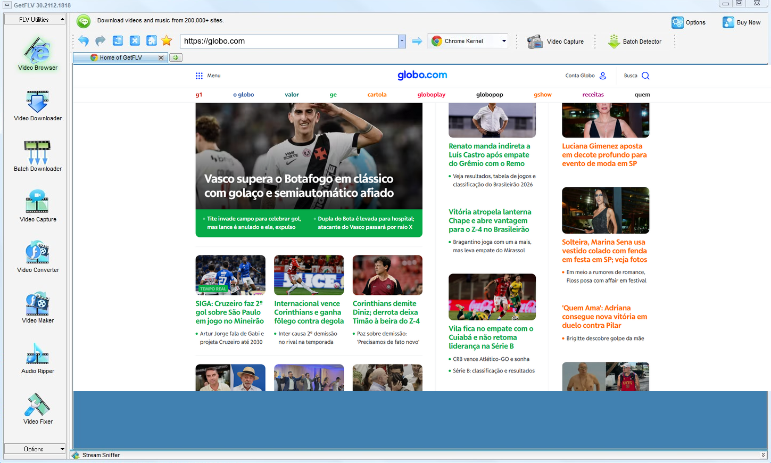The width and height of the screenshot is (771, 463).
Task: Open the g1 section link
Action: [x=199, y=95]
